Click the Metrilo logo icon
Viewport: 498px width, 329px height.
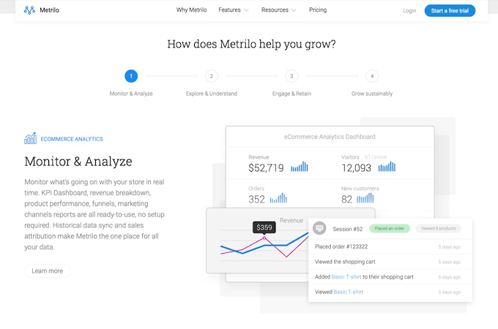click(x=29, y=10)
